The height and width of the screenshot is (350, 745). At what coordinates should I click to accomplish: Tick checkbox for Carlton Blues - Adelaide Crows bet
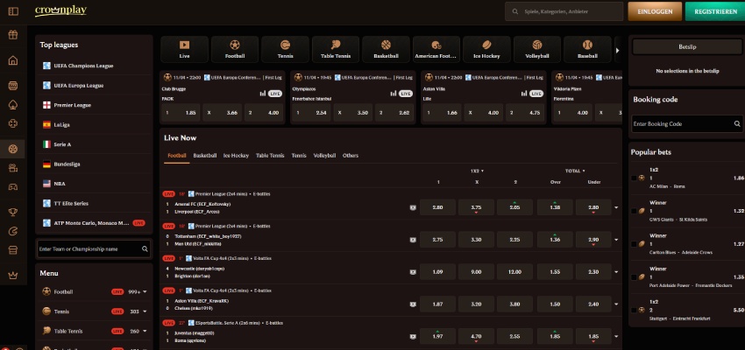[x=634, y=244]
